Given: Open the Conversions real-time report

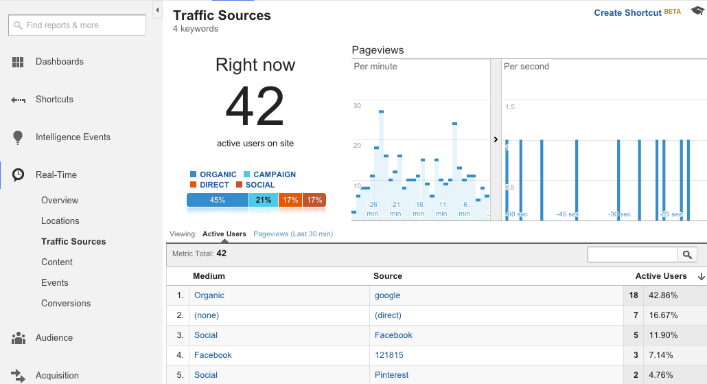Looking at the screenshot, I should [66, 303].
